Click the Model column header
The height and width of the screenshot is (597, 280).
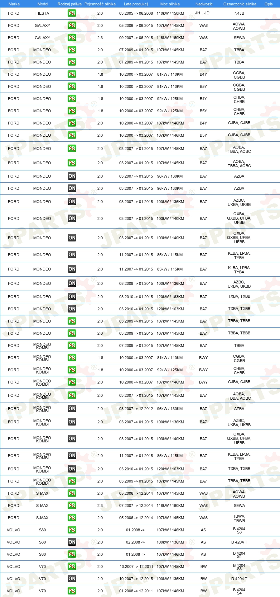click(43, 4)
